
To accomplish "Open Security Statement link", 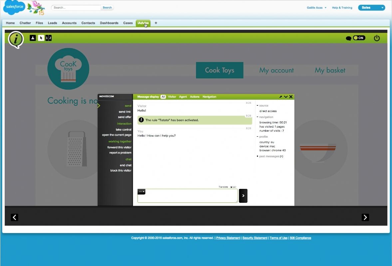I will (x=255, y=238).
